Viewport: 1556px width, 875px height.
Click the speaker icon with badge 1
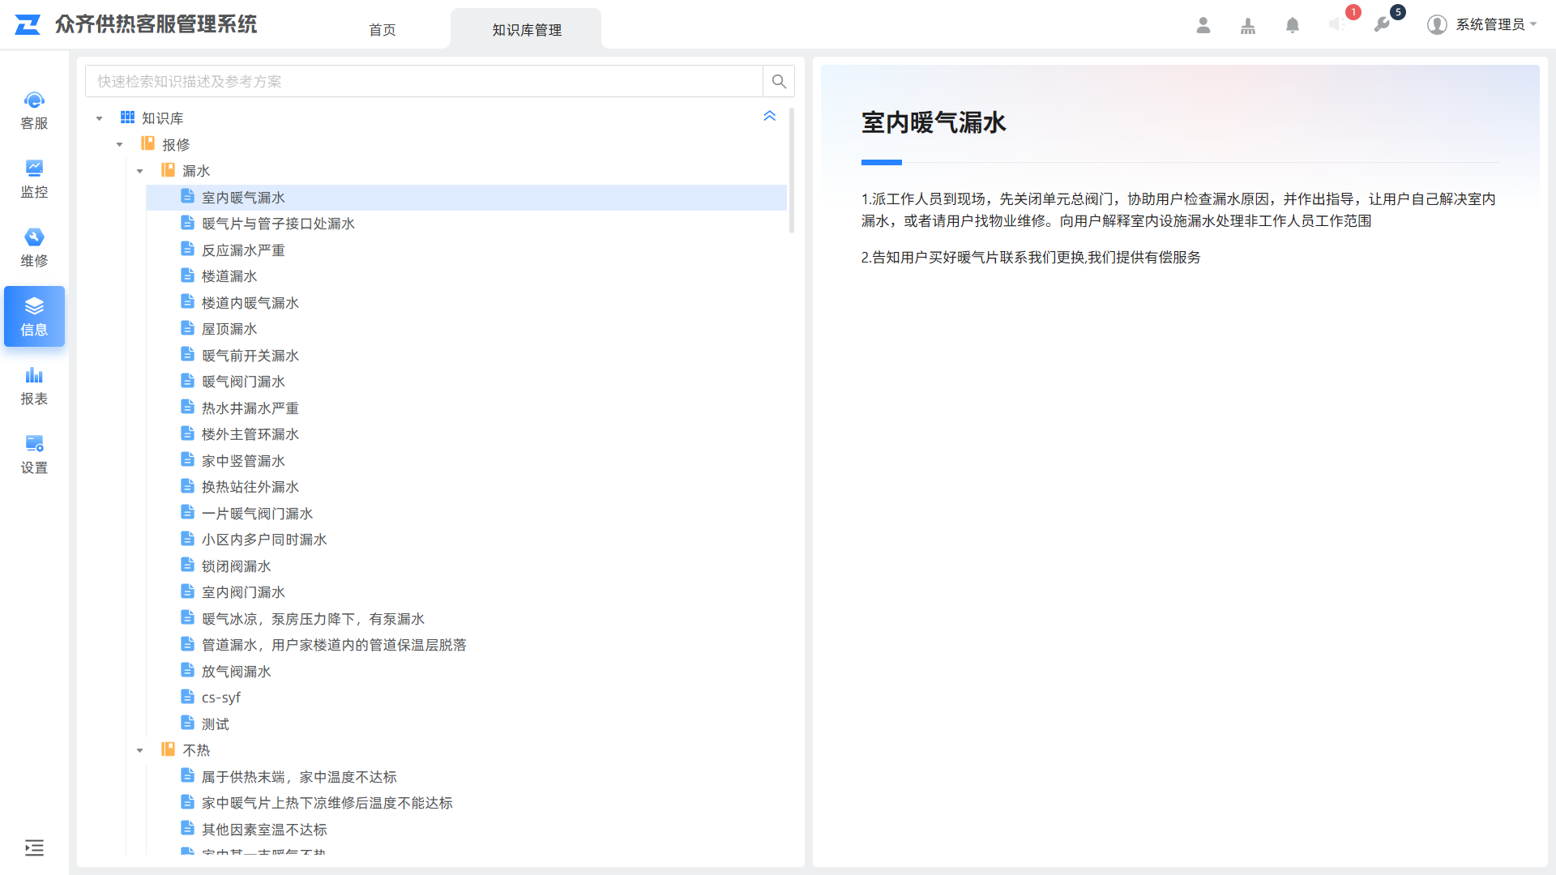(x=1337, y=25)
